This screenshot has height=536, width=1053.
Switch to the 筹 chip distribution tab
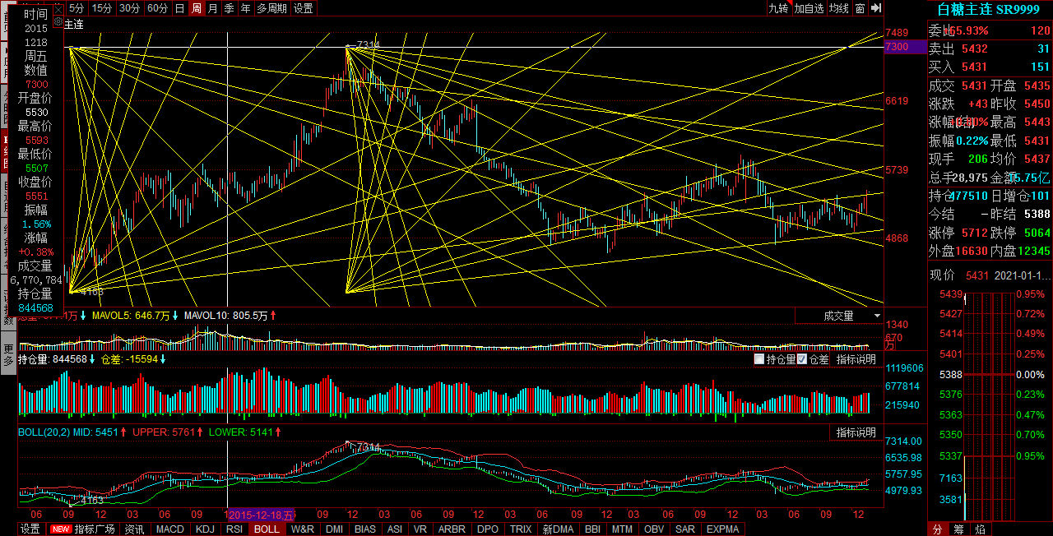tap(959, 529)
